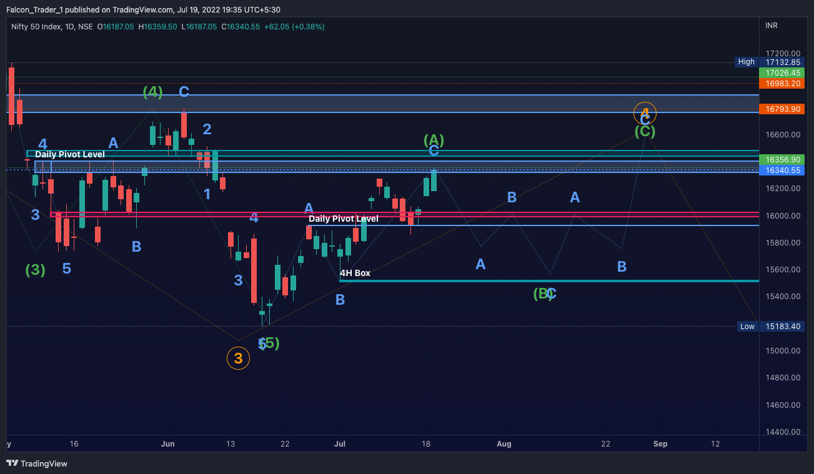Click the teal 4H Box horizontal line
The image size is (814, 474).
click(549, 281)
